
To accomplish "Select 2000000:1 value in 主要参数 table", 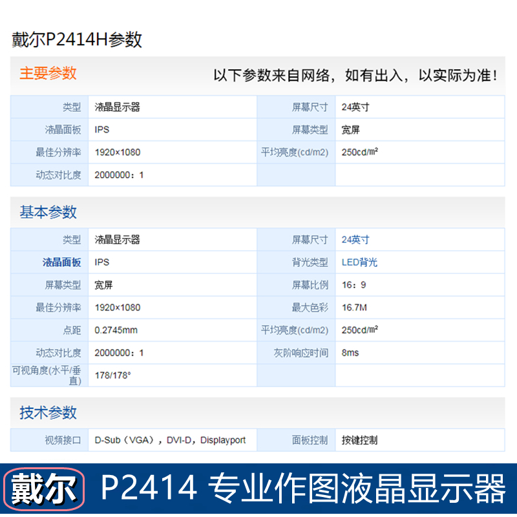I will pos(119,175).
